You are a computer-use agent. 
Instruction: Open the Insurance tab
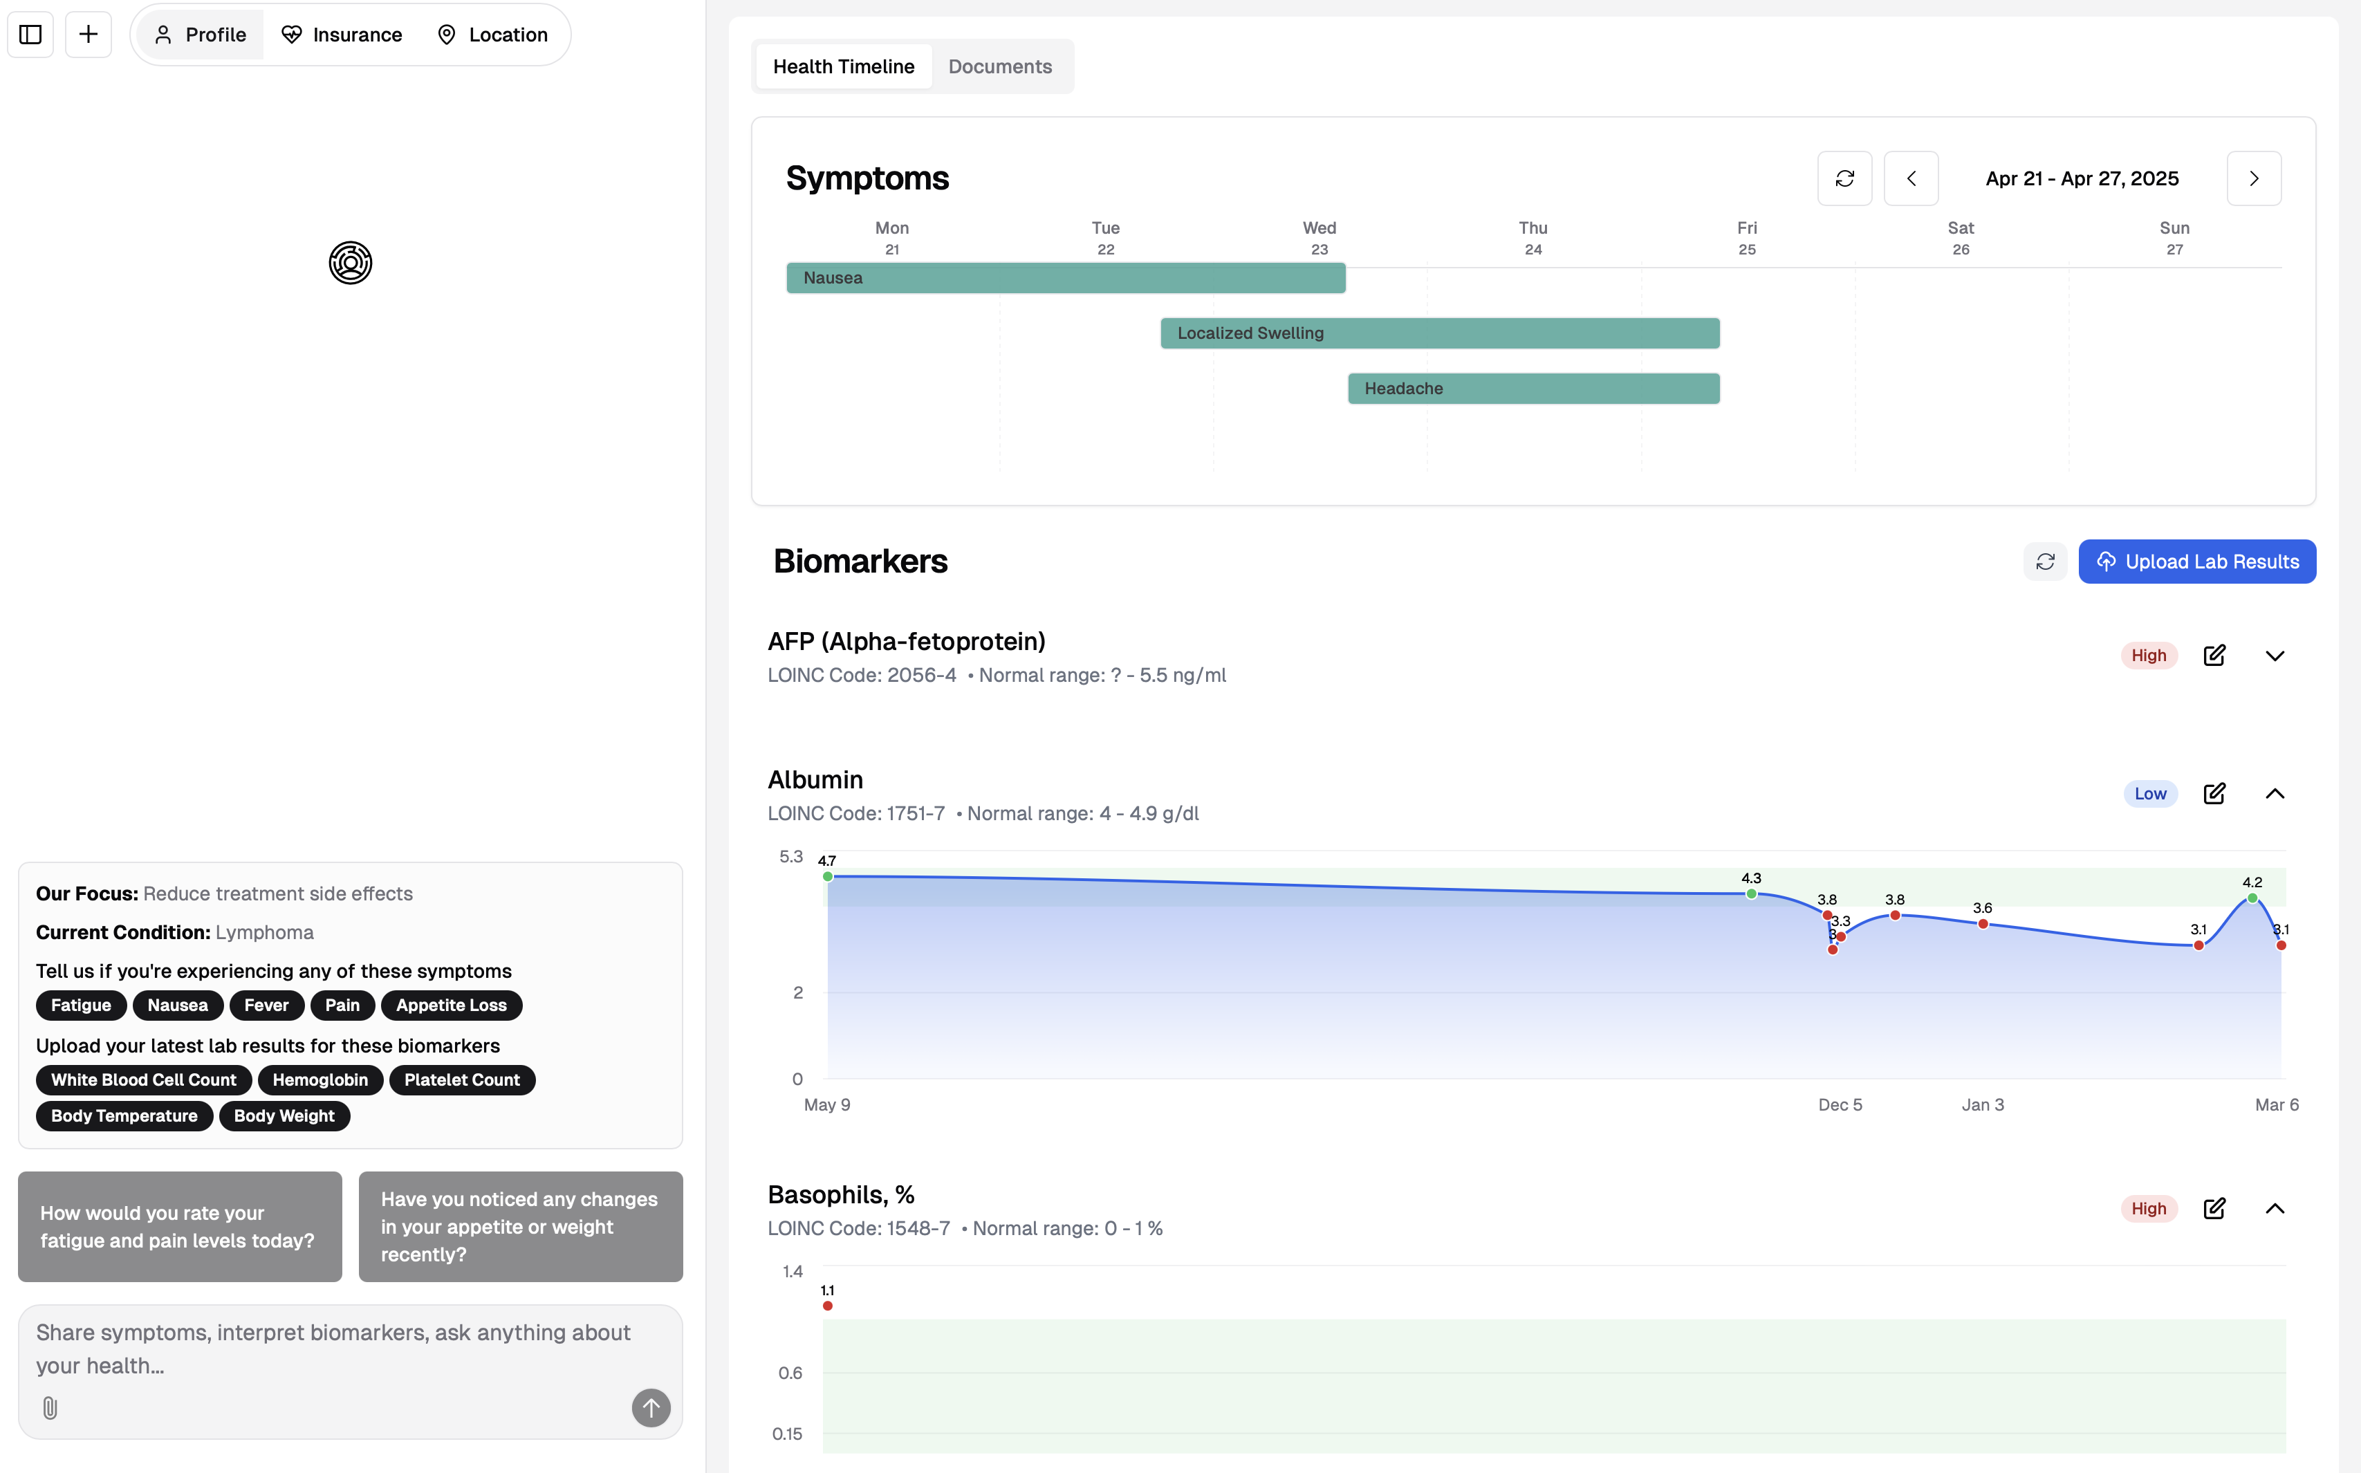342,35
